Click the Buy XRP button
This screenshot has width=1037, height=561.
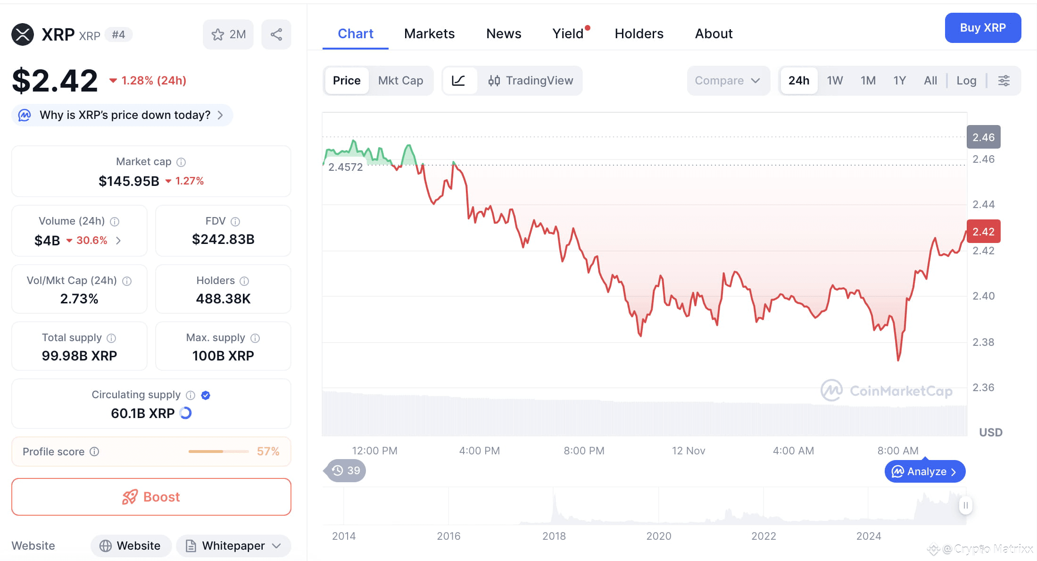pyautogui.click(x=982, y=27)
